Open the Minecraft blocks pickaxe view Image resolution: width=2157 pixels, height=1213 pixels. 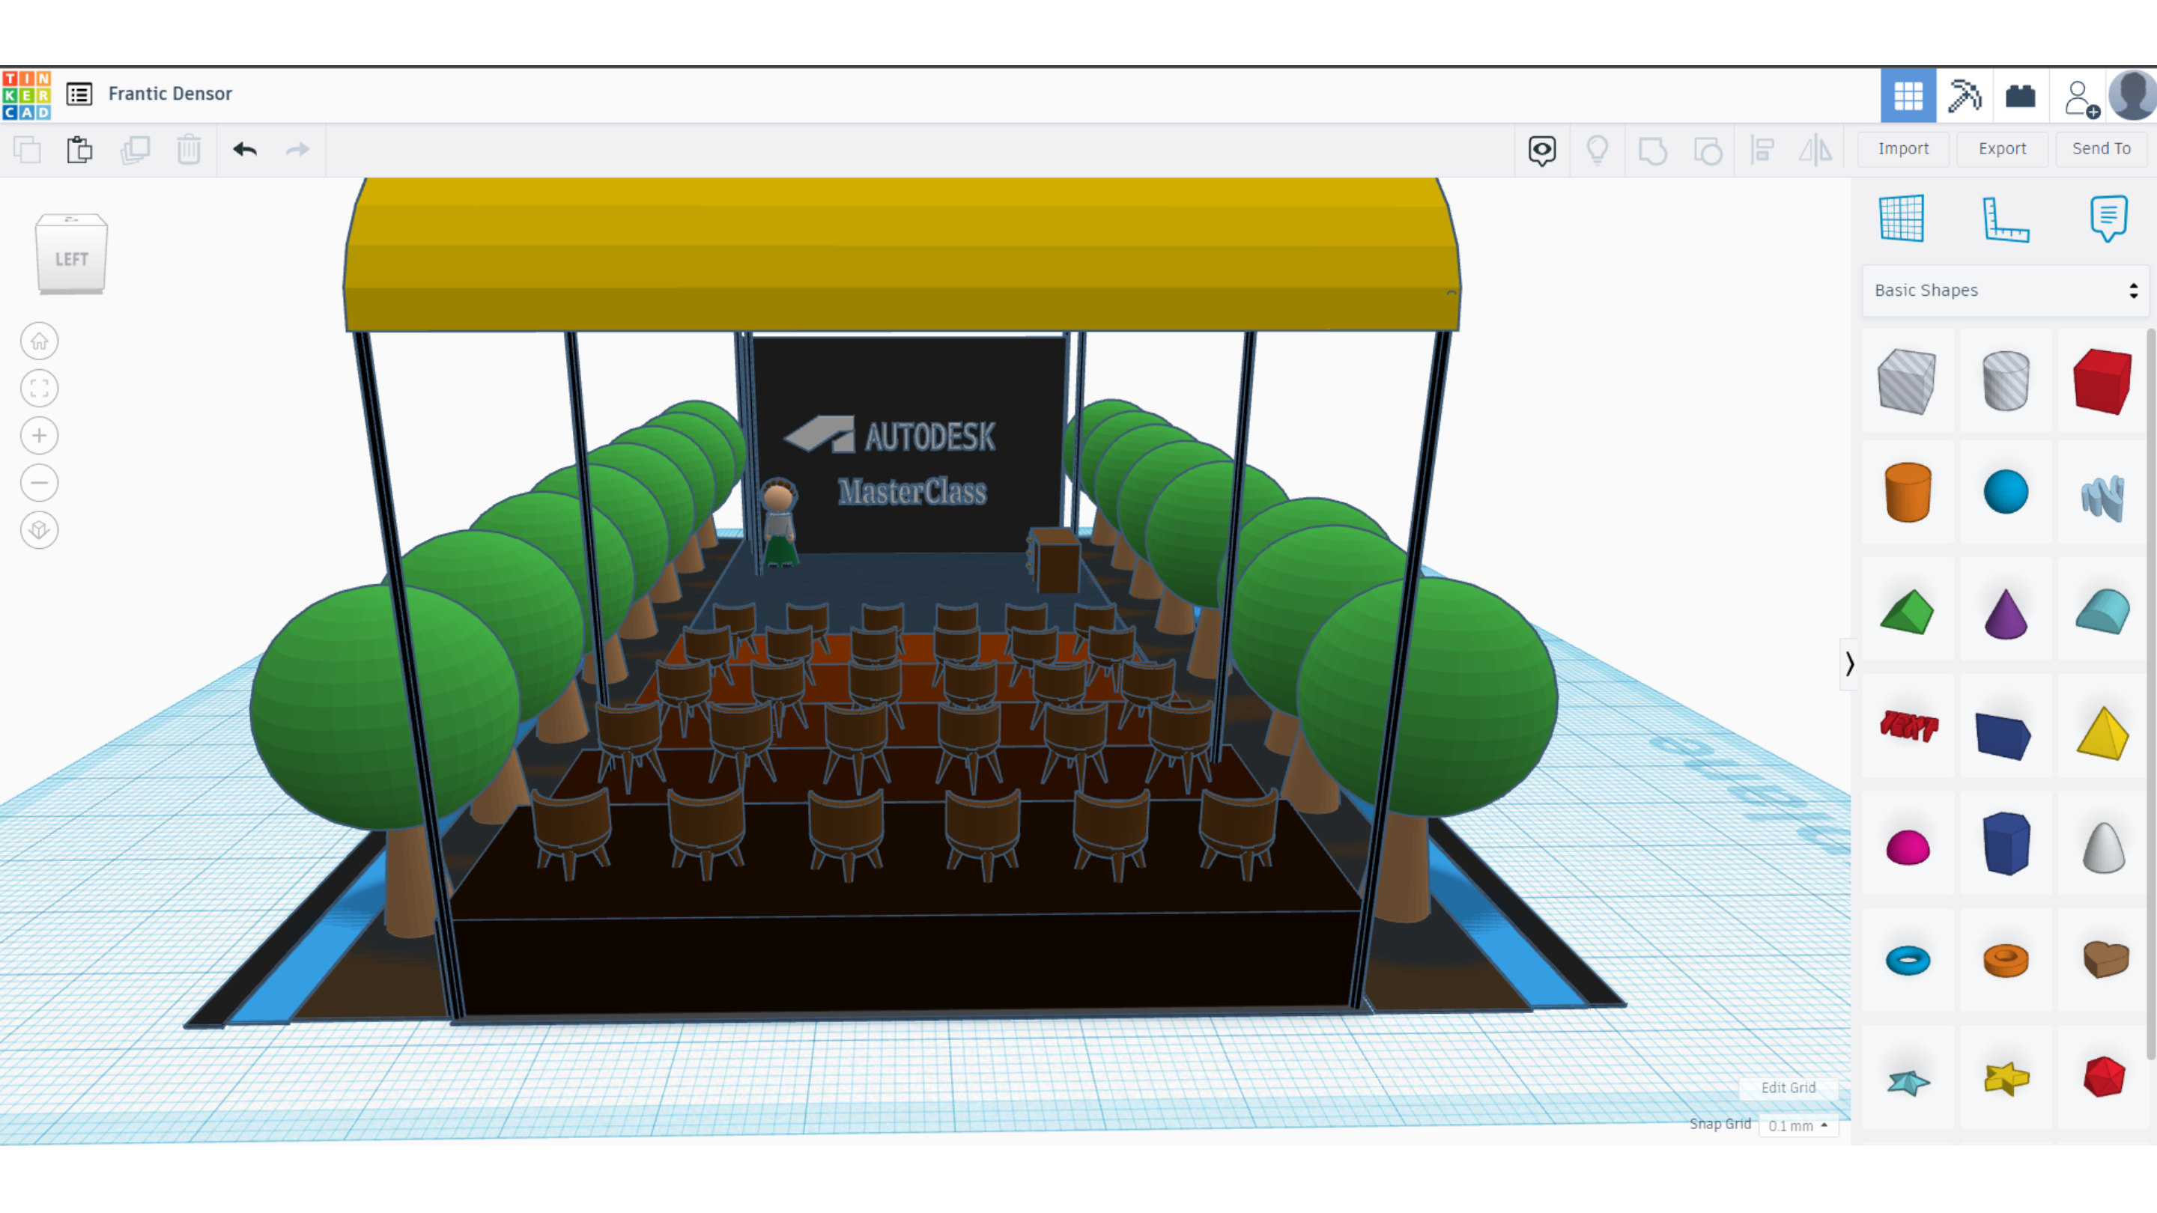point(1964,95)
